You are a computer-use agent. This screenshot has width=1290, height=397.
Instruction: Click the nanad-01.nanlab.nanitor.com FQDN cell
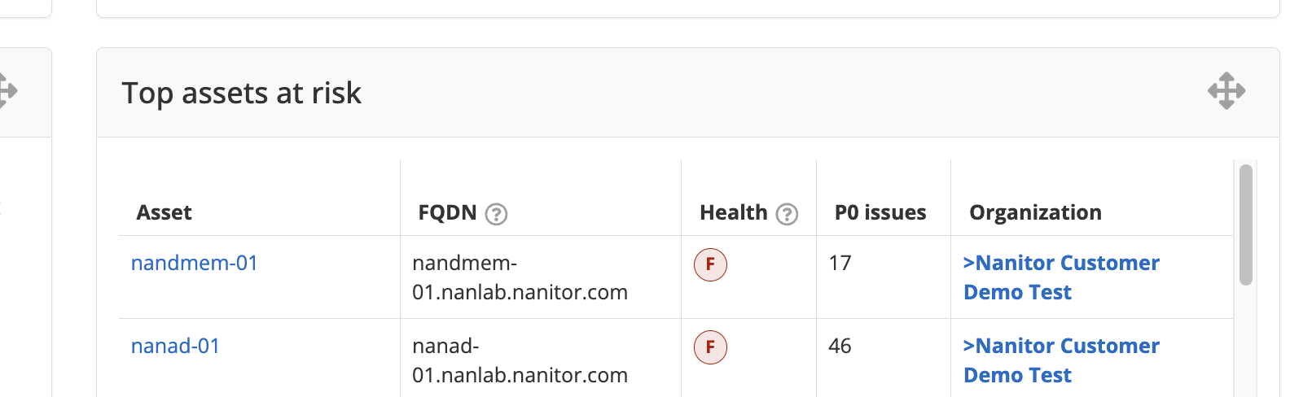point(520,360)
